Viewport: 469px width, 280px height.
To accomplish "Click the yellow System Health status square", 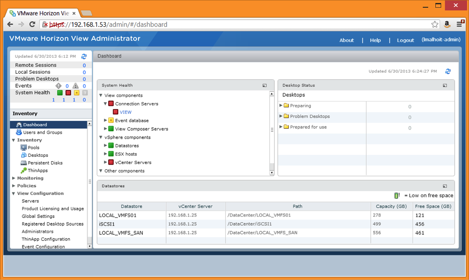I will [x=76, y=93].
